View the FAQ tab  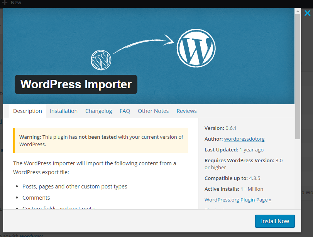click(125, 111)
